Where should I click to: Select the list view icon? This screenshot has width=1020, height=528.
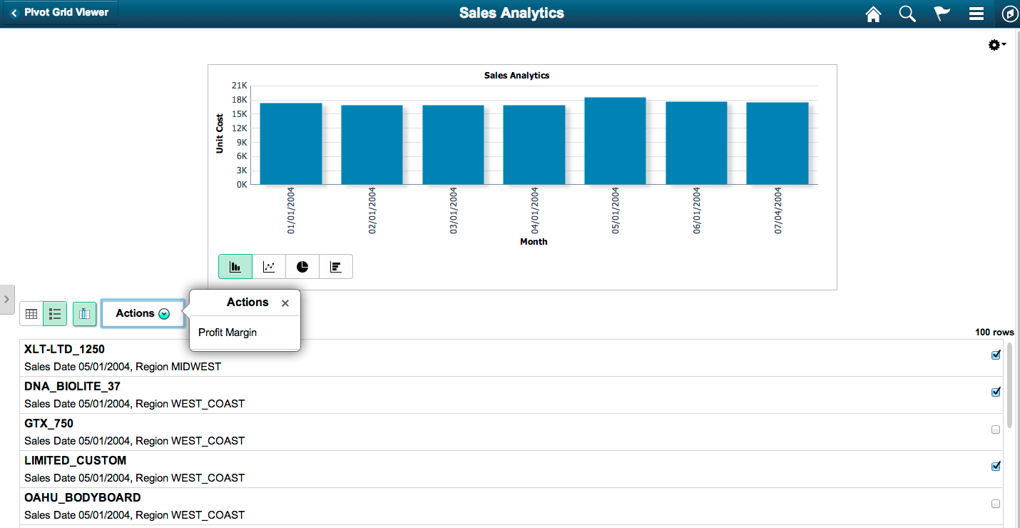click(x=55, y=313)
